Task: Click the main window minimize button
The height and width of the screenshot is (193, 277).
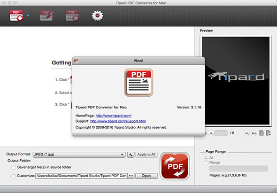Action: click(x=10, y=3)
